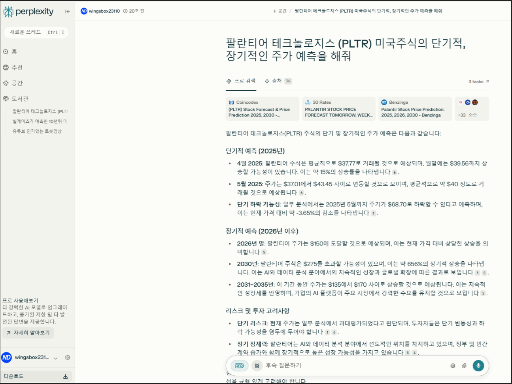This screenshot has height=384, width=512.
Task: Click the chip-shaped model icon in input bar
Action: [453, 366]
